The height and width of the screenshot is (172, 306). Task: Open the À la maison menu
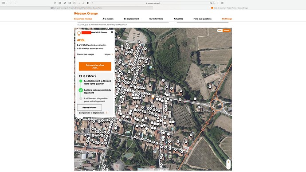pyautogui.click(x=108, y=19)
